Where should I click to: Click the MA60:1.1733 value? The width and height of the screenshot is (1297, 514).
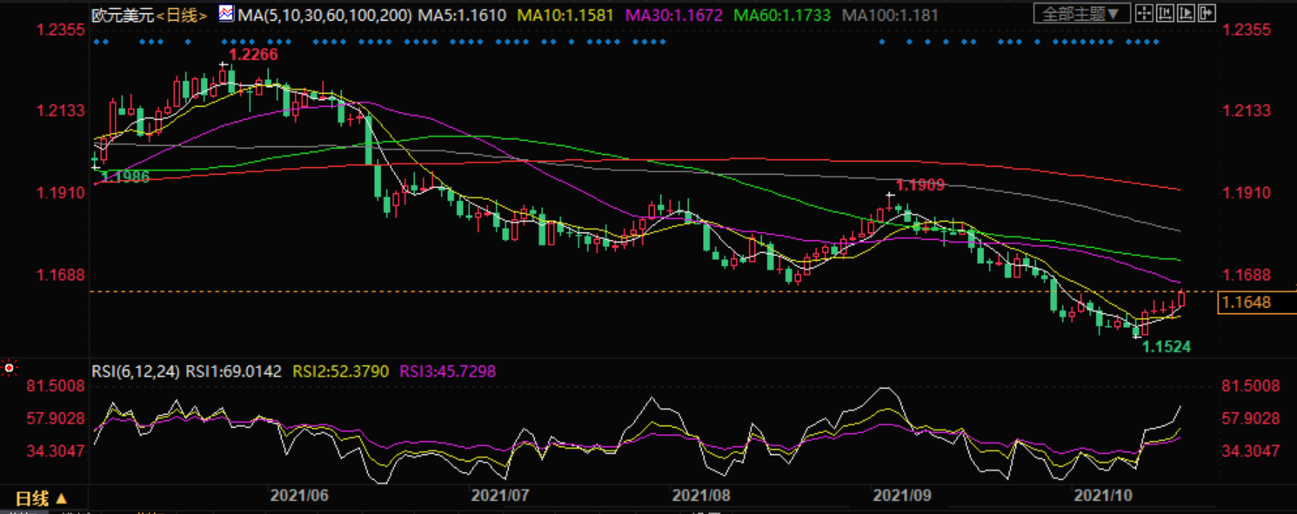coord(782,16)
